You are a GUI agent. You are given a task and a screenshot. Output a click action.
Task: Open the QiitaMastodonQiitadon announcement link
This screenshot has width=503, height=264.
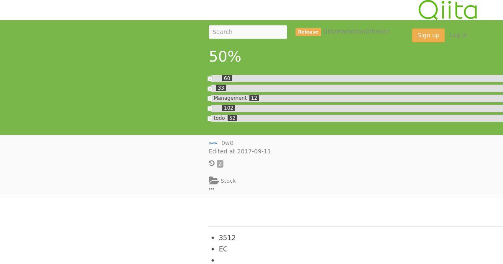(x=356, y=31)
